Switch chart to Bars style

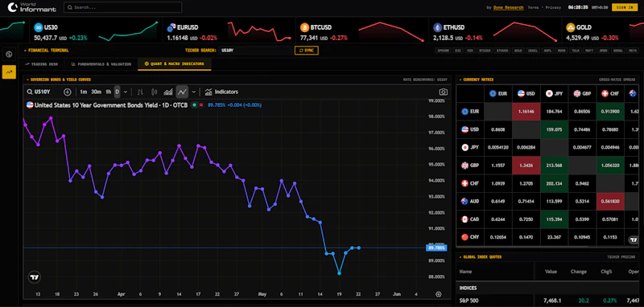pyautogui.click(x=140, y=92)
